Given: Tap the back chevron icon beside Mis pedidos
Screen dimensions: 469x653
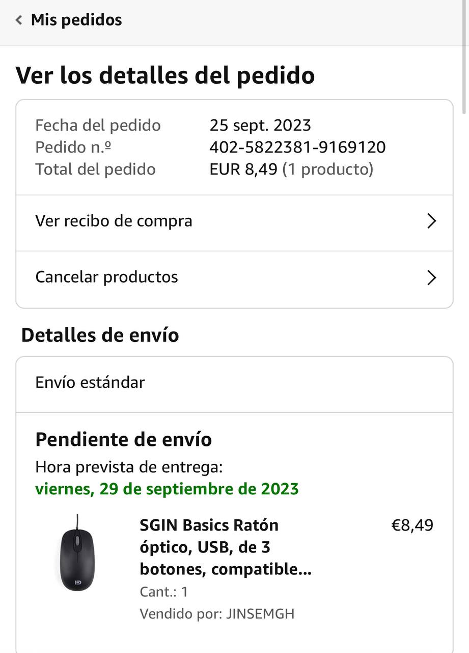Looking at the screenshot, I should [19, 20].
